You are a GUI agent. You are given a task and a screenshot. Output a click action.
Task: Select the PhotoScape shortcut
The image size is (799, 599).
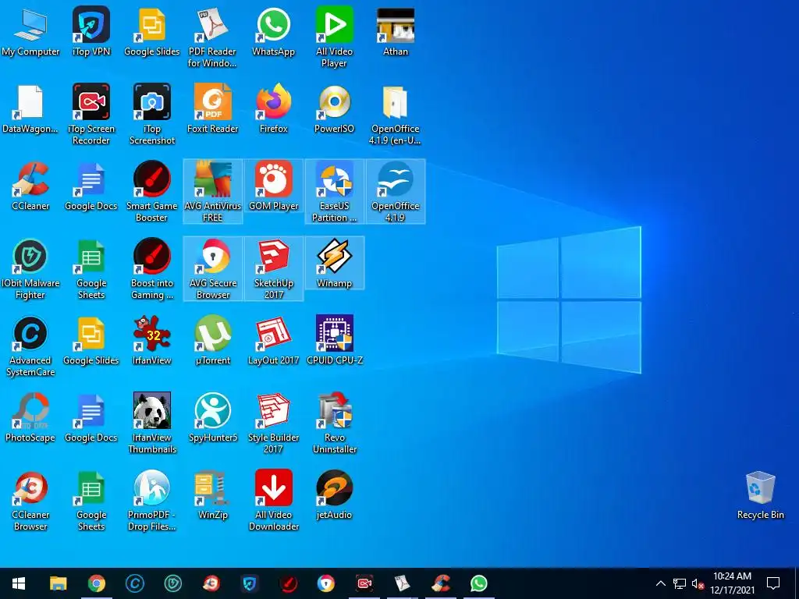(x=30, y=418)
